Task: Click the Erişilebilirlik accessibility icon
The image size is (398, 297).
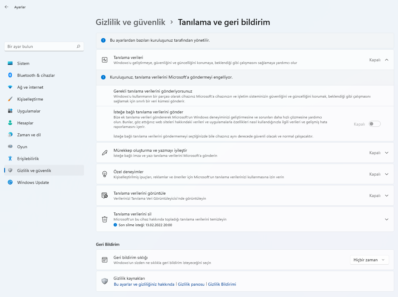Action: 10,159
